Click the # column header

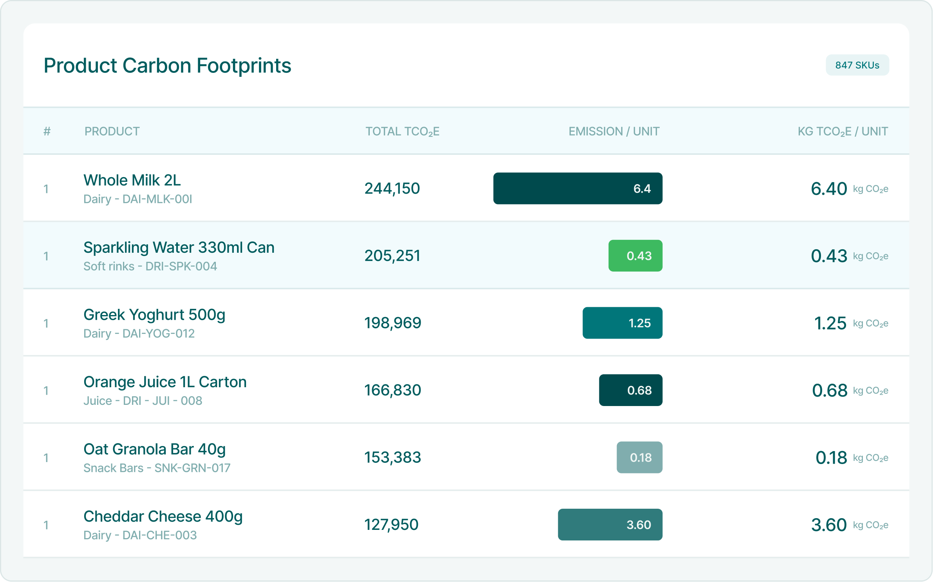coord(47,131)
